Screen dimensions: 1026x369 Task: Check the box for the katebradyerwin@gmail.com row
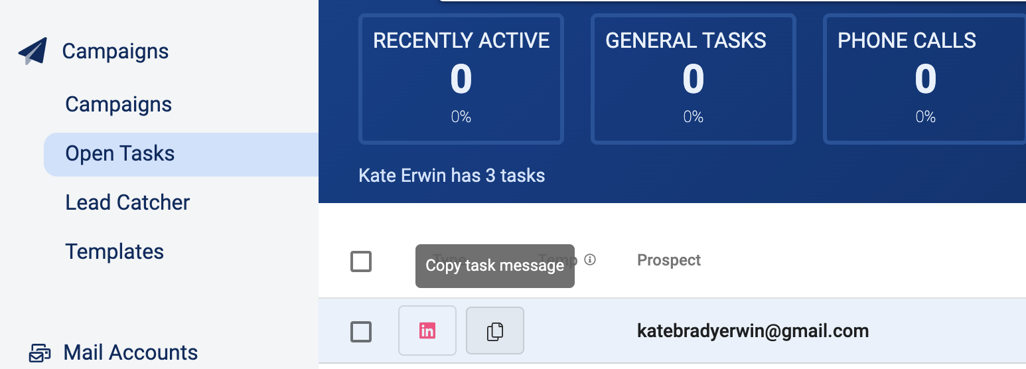pyautogui.click(x=361, y=331)
